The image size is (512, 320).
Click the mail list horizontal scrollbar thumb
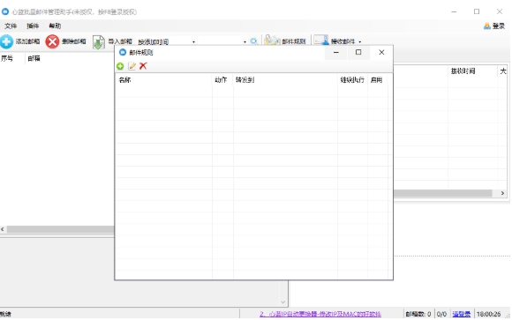[x=443, y=193]
